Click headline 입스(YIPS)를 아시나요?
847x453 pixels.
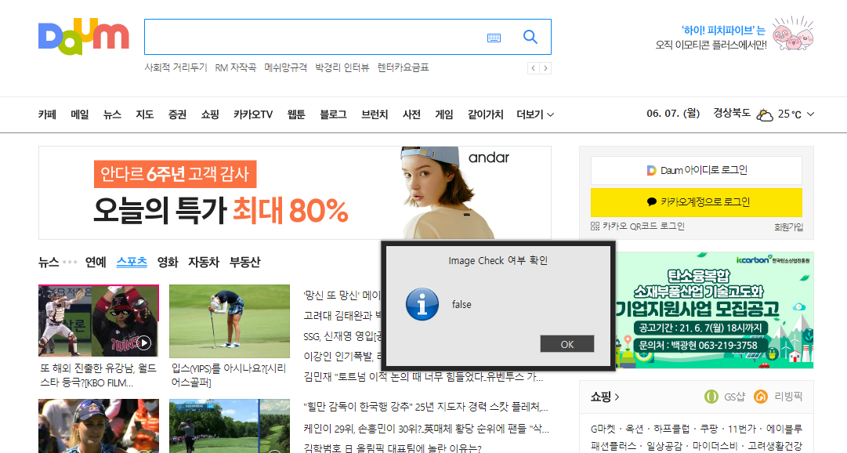[x=229, y=375]
